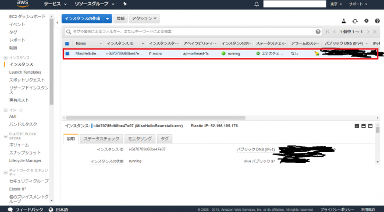
Task: Open the リソースグループ dropdown menu
Action: (x=94, y=4)
